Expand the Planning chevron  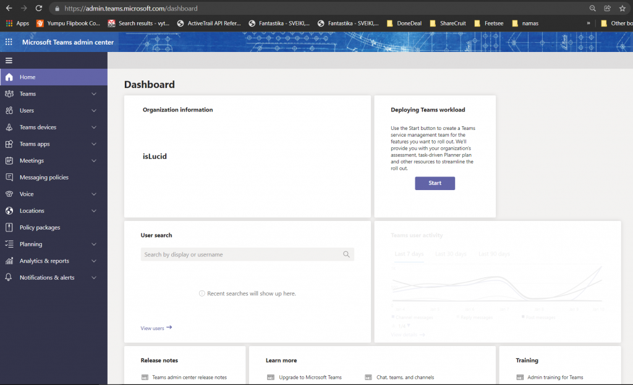[x=94, y=244]
